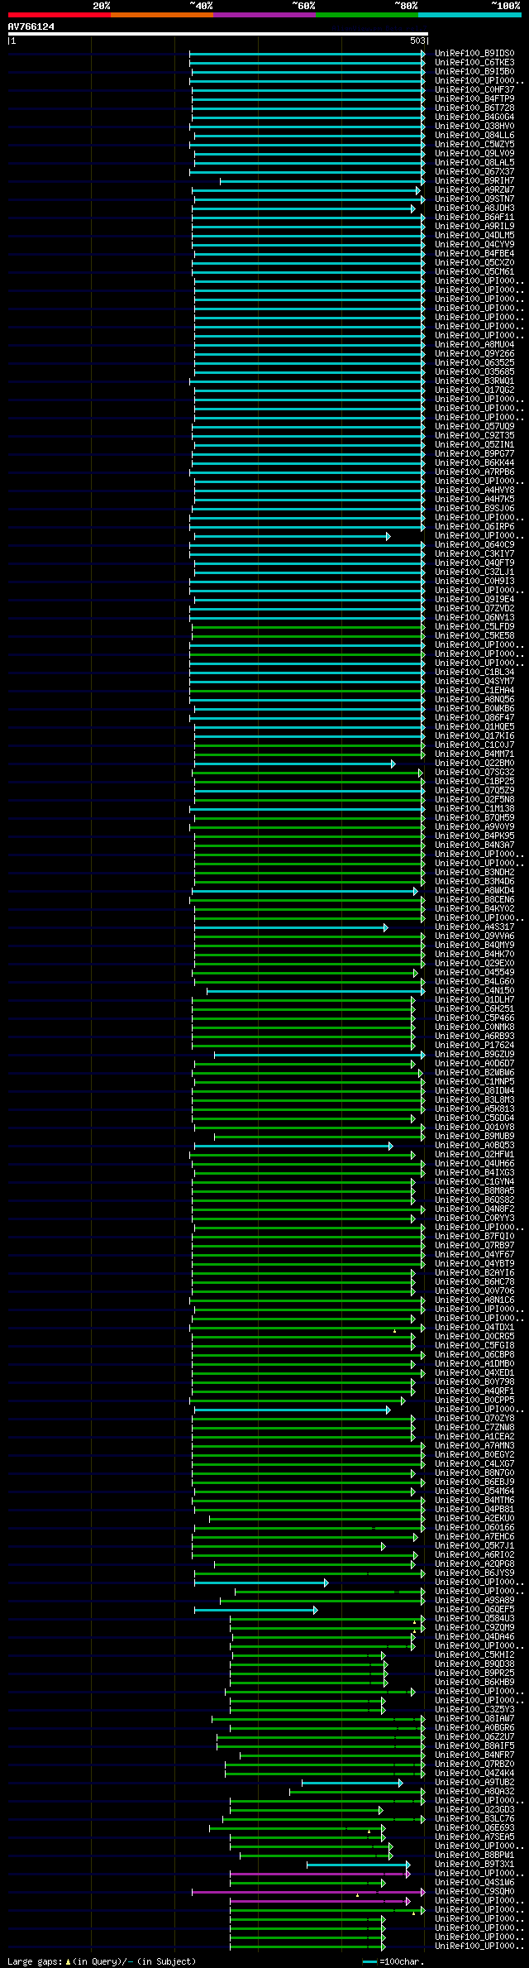The width and height of the screenshot is (529, 1968).
Task: Select the UniRef100_A9RZW7 label
Action: pos(474,189)
